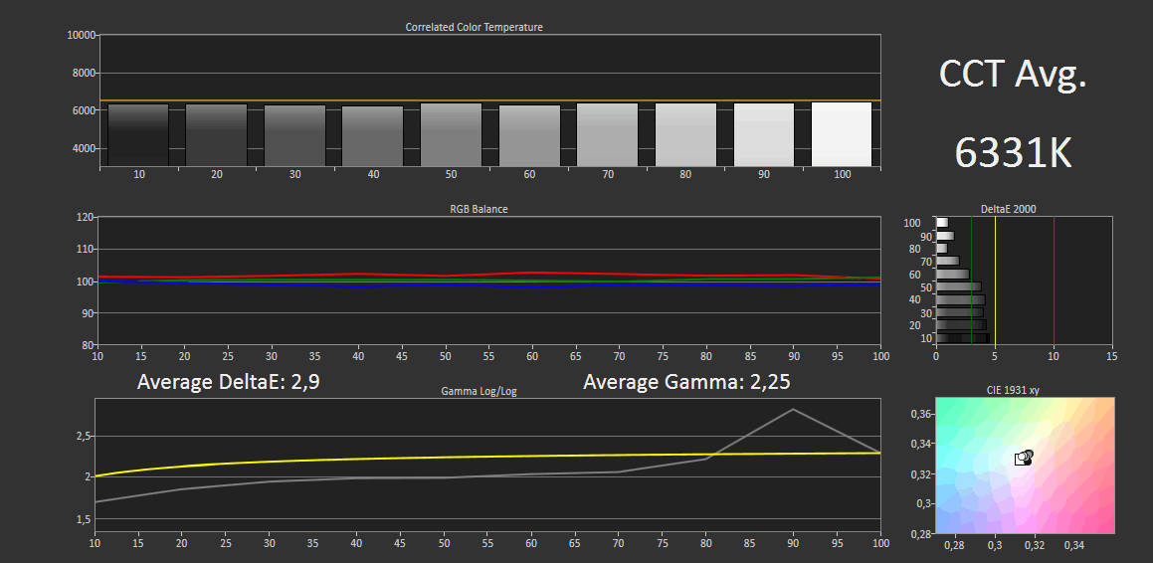The image size is (1153, 563).
Task: Click the red threshold line in DeltaE 2000 chart
Action: point(1054,281)
